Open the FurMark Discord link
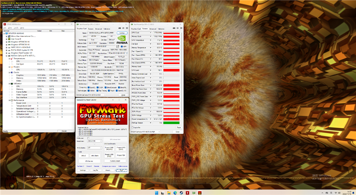 pos(89,166)
